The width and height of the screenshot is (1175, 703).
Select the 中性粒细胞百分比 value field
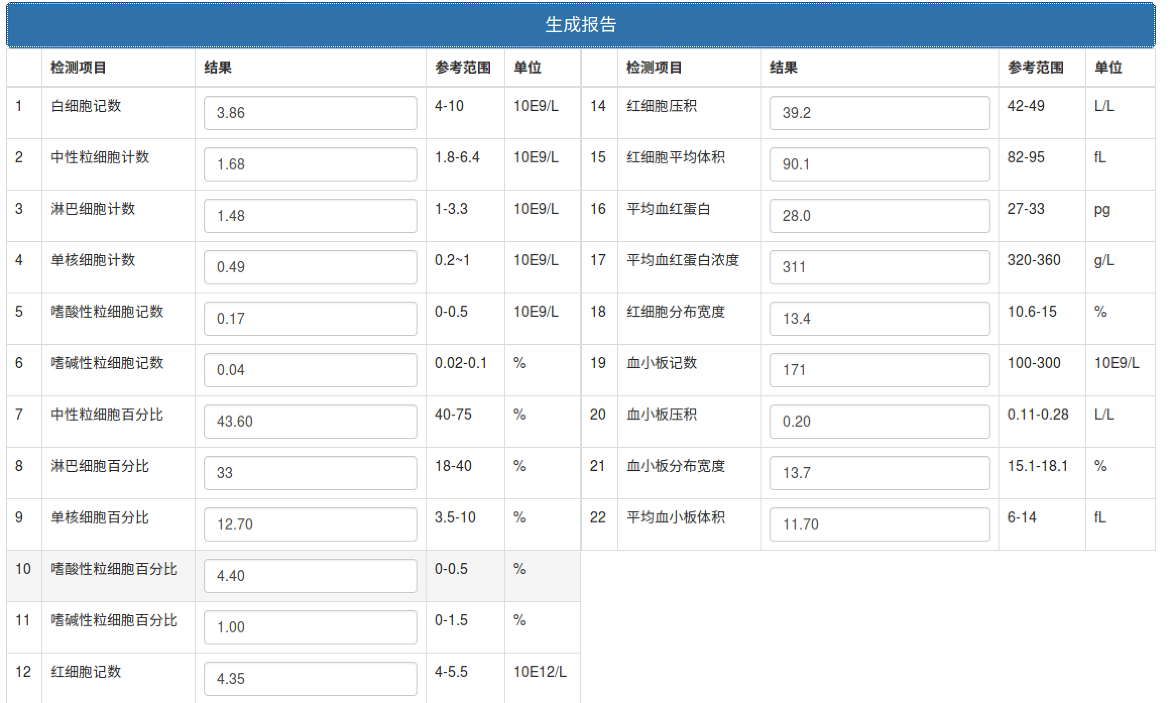pyautogui.click(x=310, y=421)
